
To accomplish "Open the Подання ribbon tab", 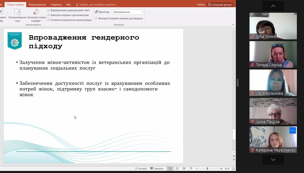I will tap(56, 5).
